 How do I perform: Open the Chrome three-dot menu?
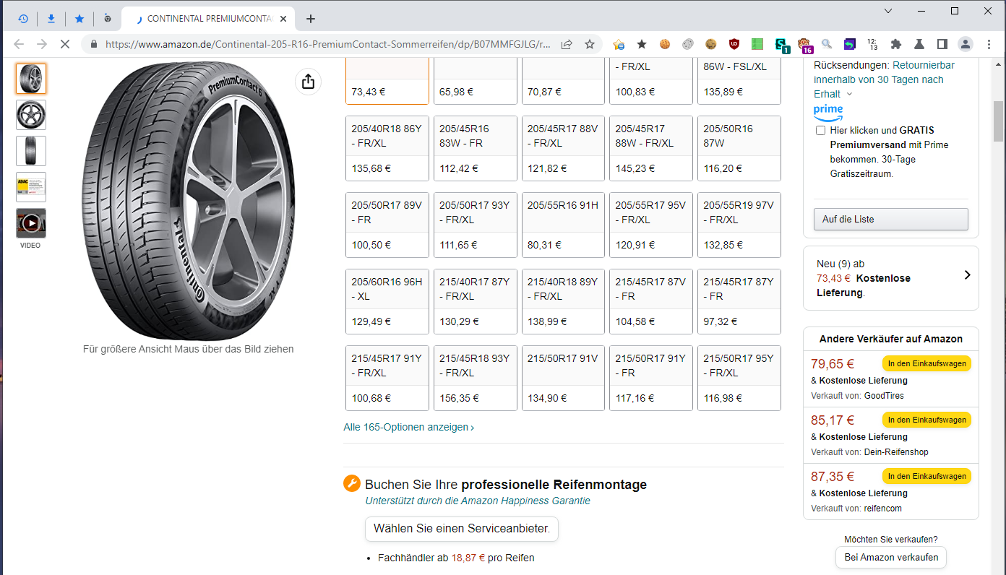point(989,44)
